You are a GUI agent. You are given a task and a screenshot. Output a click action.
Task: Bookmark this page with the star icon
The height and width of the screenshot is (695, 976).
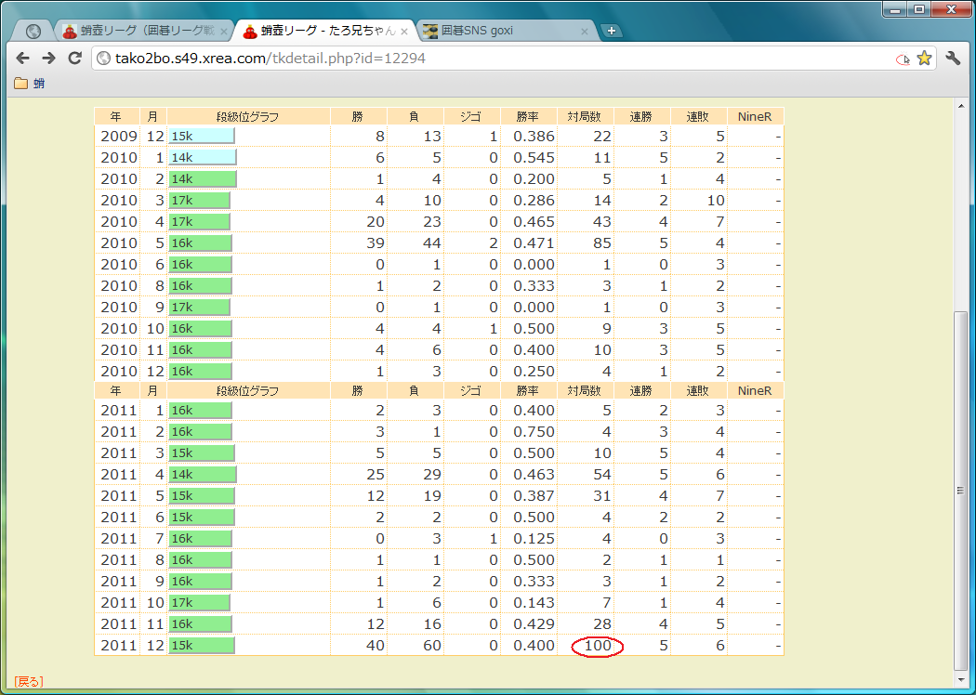(924, 59)
